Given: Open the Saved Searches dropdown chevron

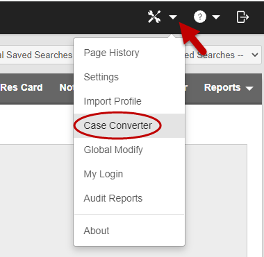Looking at the screenshot, I should tap(255, 55).
